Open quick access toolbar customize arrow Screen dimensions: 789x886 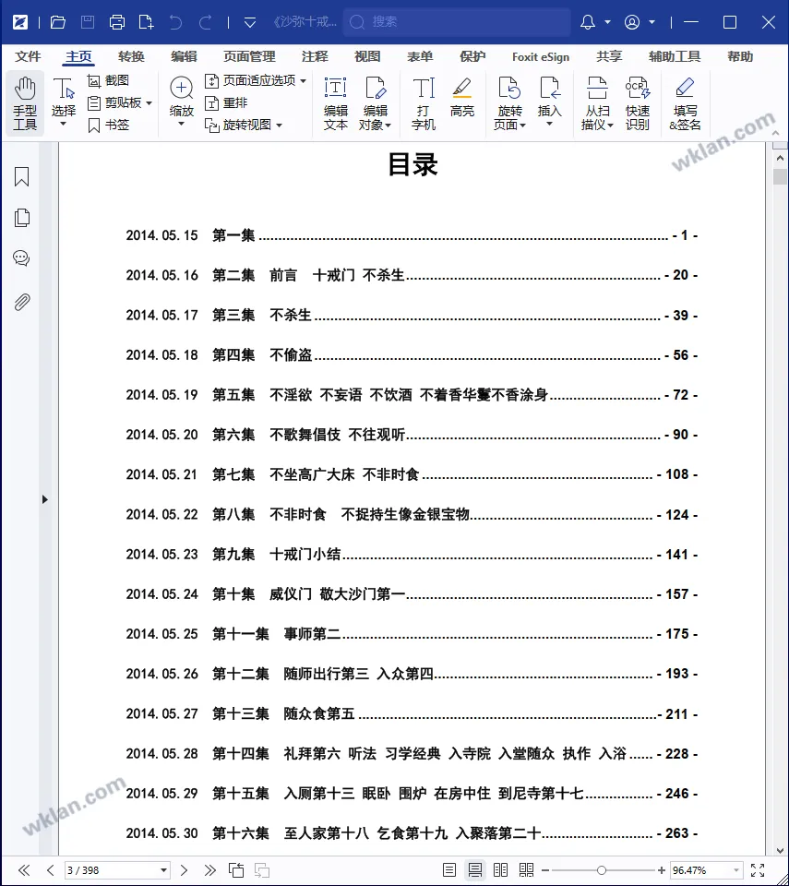[x=250, y=22]
